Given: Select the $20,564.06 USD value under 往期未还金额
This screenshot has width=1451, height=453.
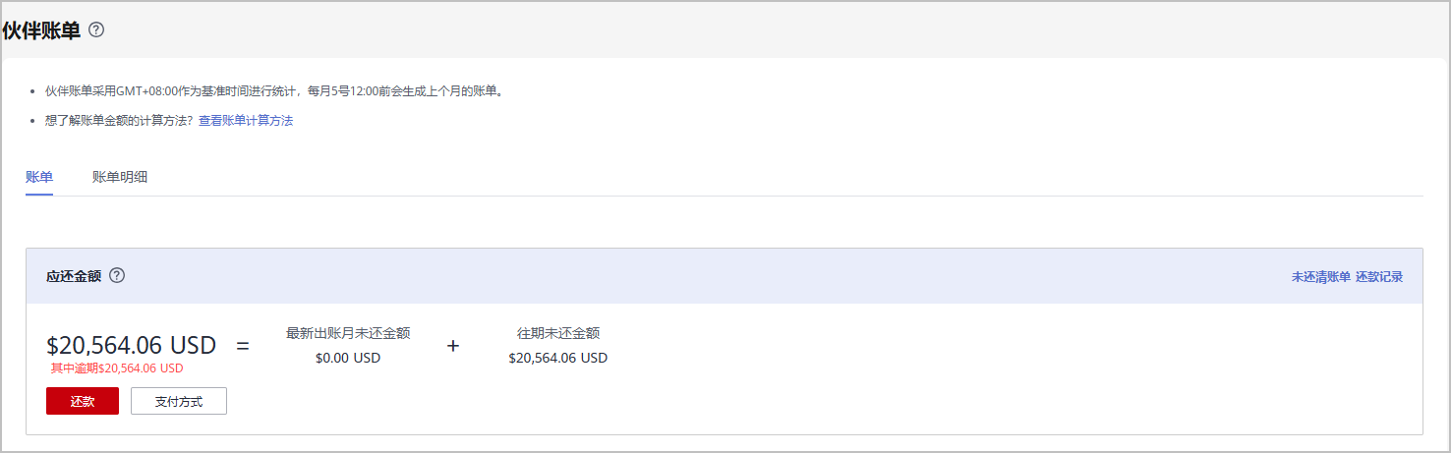Looking at the screenshot, I should coord(558,358).
